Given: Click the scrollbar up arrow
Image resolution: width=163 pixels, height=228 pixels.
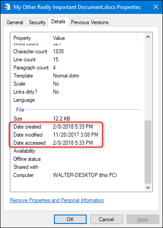Looking at the screenshot, I should coord(148,37).
